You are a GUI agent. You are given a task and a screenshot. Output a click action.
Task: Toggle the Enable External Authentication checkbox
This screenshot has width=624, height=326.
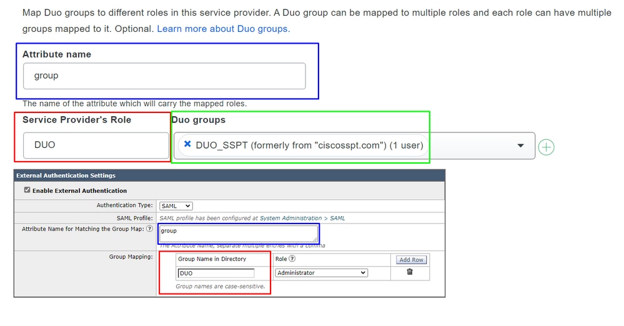(27, 190)
